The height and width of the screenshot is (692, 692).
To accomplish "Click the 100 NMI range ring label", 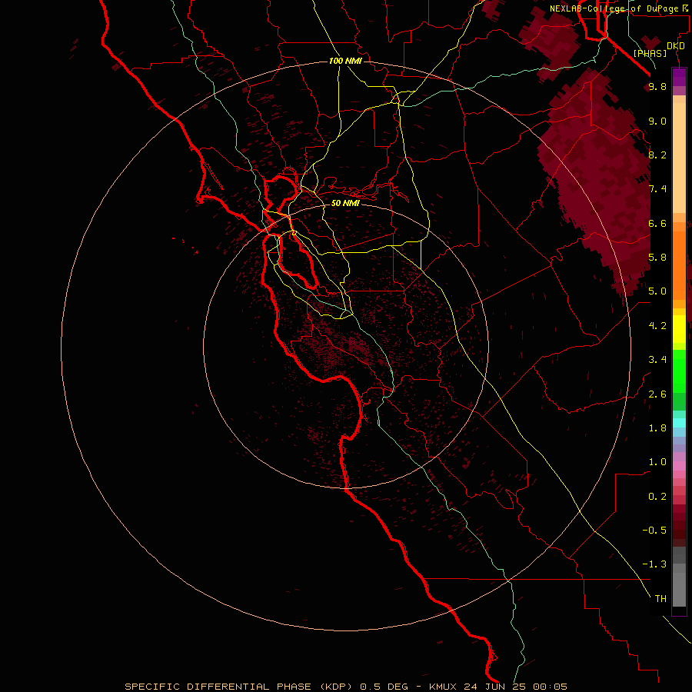I will click(345, 61).
